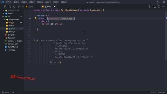
Task: Open editor more actions ellipsis
Action: pos(163,7)
